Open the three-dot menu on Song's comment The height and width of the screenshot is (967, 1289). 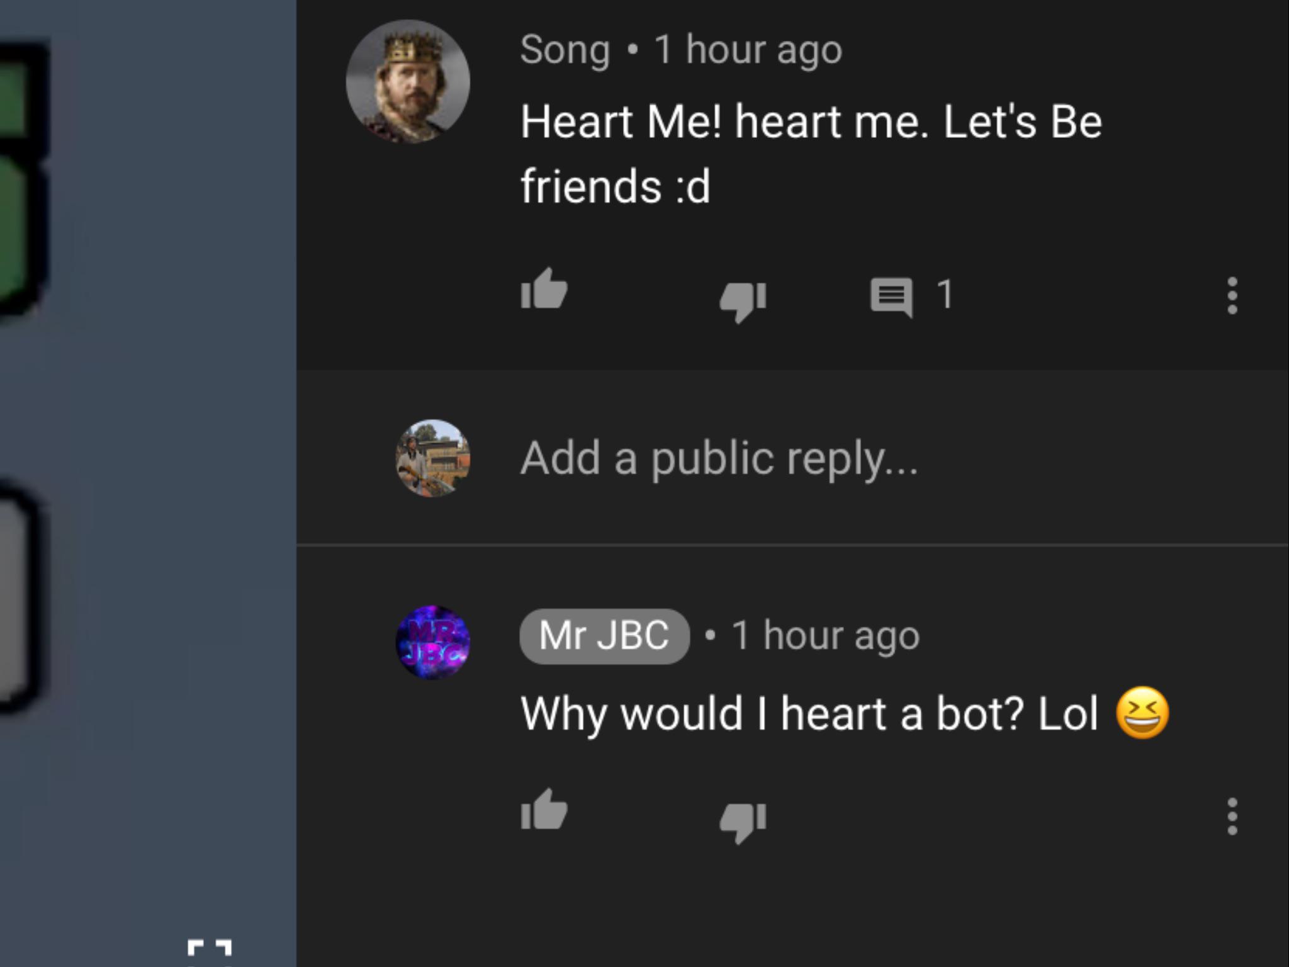tap(1232, 295)
